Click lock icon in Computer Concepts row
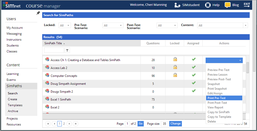Image resolution: width=257 pixels, height=131 pixels. click(175, 75)
